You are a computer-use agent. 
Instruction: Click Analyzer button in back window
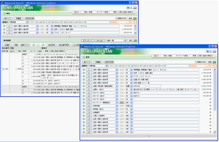point(100,41)
